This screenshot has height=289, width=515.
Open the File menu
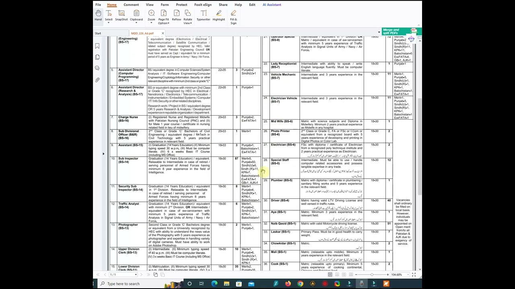point(98,5)
